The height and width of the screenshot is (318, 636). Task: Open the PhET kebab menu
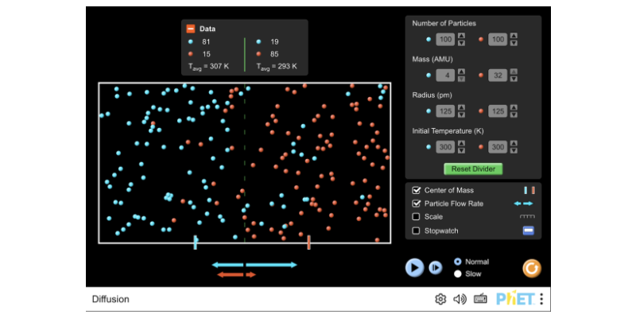pos(541,299)
